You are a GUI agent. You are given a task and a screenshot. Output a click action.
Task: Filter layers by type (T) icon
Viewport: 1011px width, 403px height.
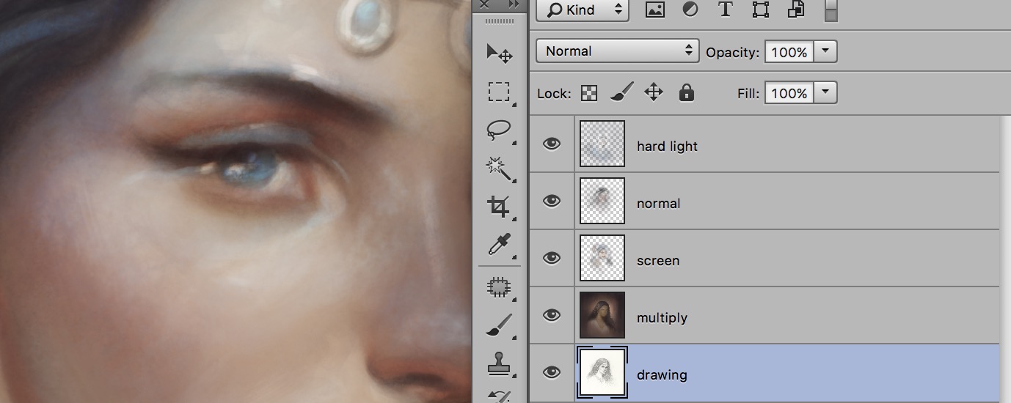point(726,9)
